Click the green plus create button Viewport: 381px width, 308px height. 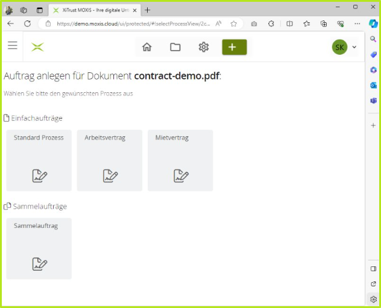[234, 47]
